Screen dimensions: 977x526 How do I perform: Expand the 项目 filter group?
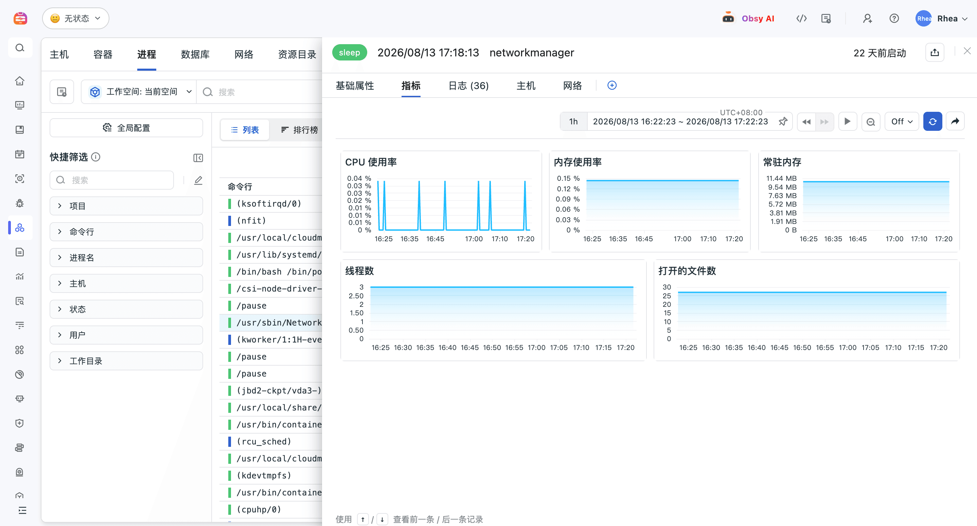click(x=126, y=206)
